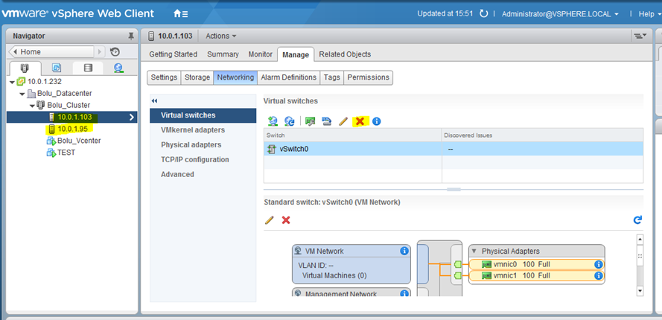This screenshot has height=320, width=662.
Task: Click the Refresh network icon in switches toolbar
Action: (x=289, y=121)
